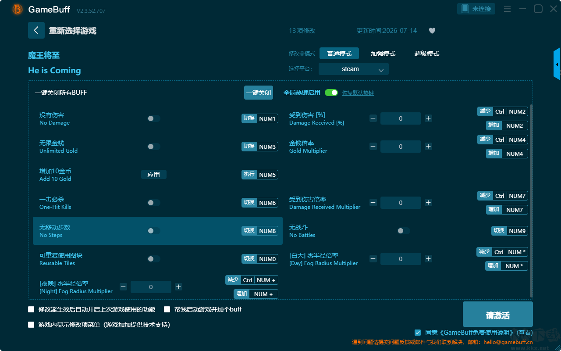
Task: Click plus for Night Fog Radius Multiplier
Action: (x=178, y=287)
